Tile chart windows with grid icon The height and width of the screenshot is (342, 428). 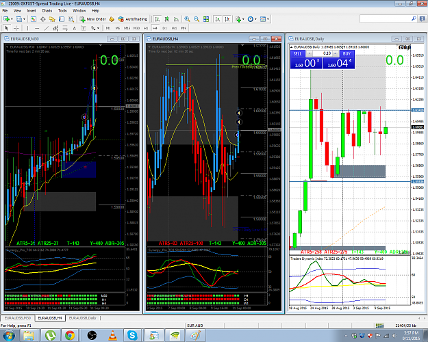[x=206, y=19]
